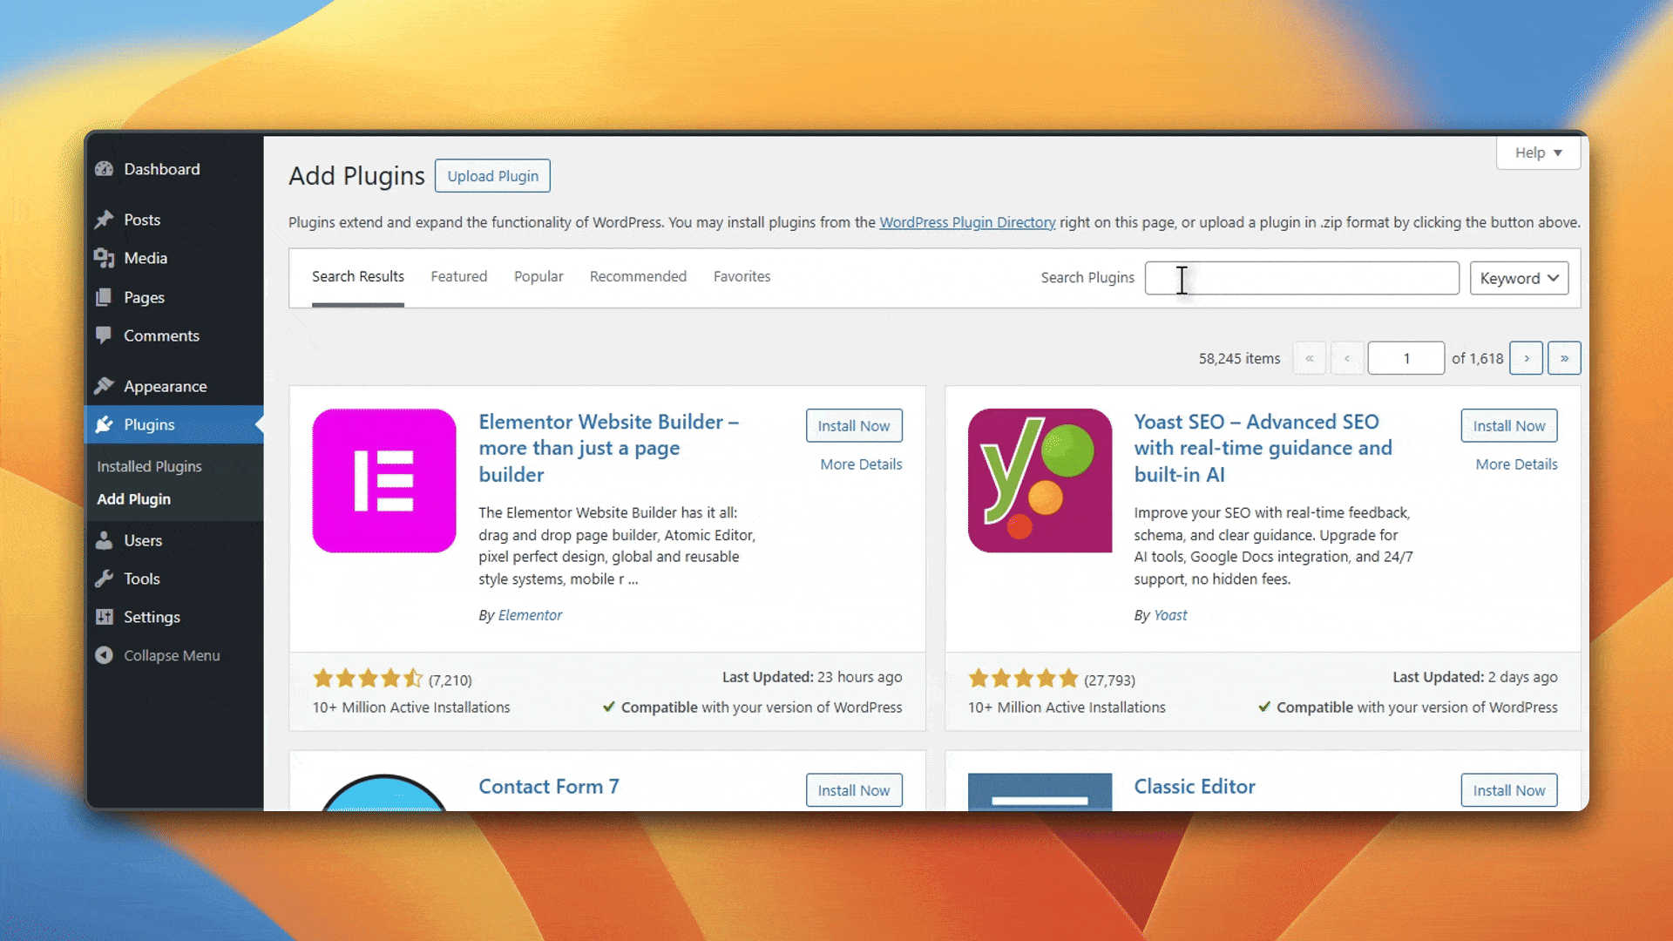Collapse the admin sidebar menu
The height and width of the screenshot is (941, 1673).
[x=158, y=655]
